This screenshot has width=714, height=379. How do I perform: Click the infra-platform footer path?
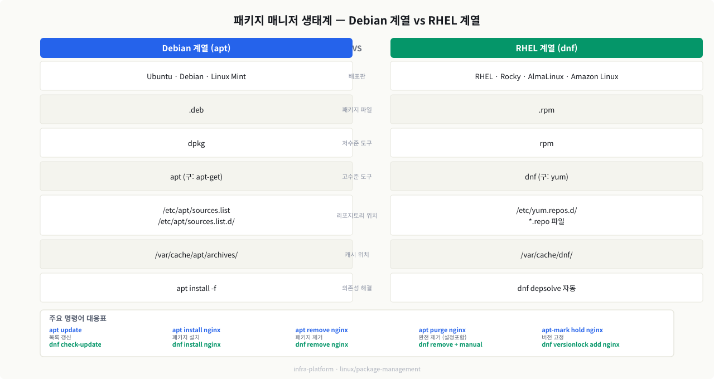[357, 369]
